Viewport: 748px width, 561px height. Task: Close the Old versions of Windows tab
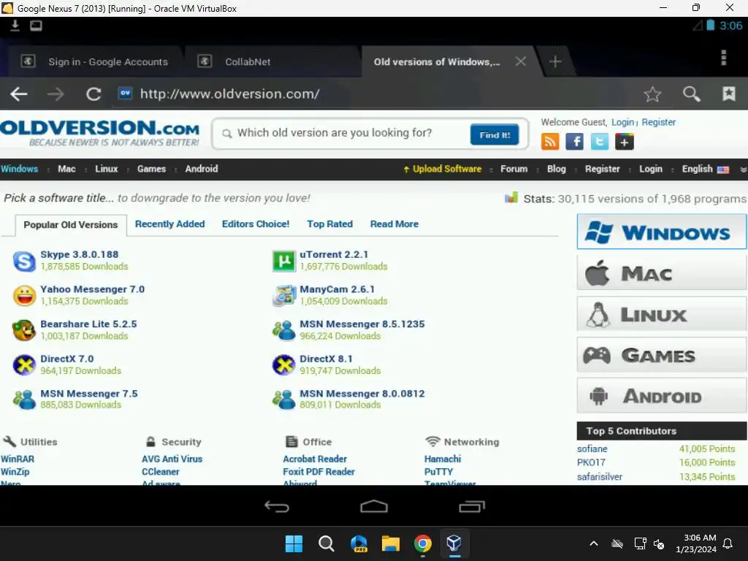(x=520, y=61)
